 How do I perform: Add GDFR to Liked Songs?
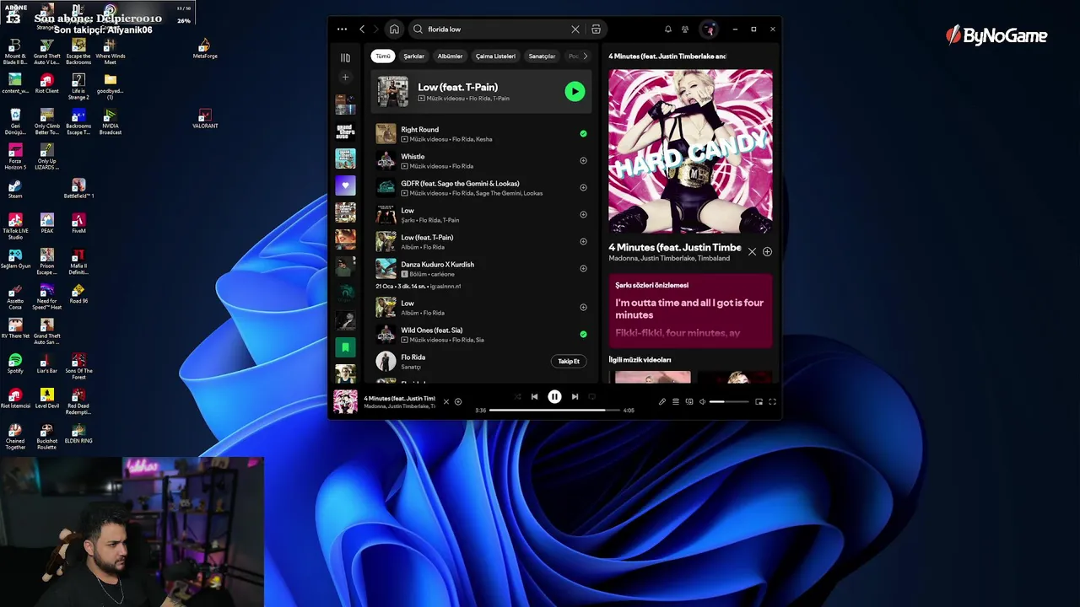(583, 187)
